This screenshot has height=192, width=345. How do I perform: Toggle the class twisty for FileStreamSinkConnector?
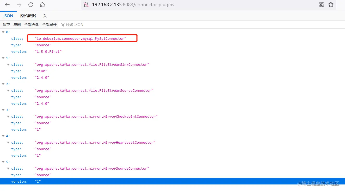(x=8, y=64)
